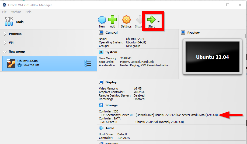Click the Tools screwdriver and wrench icon
Screen dimensions: 247x144
pyautogui.click(x=9, y=22)
